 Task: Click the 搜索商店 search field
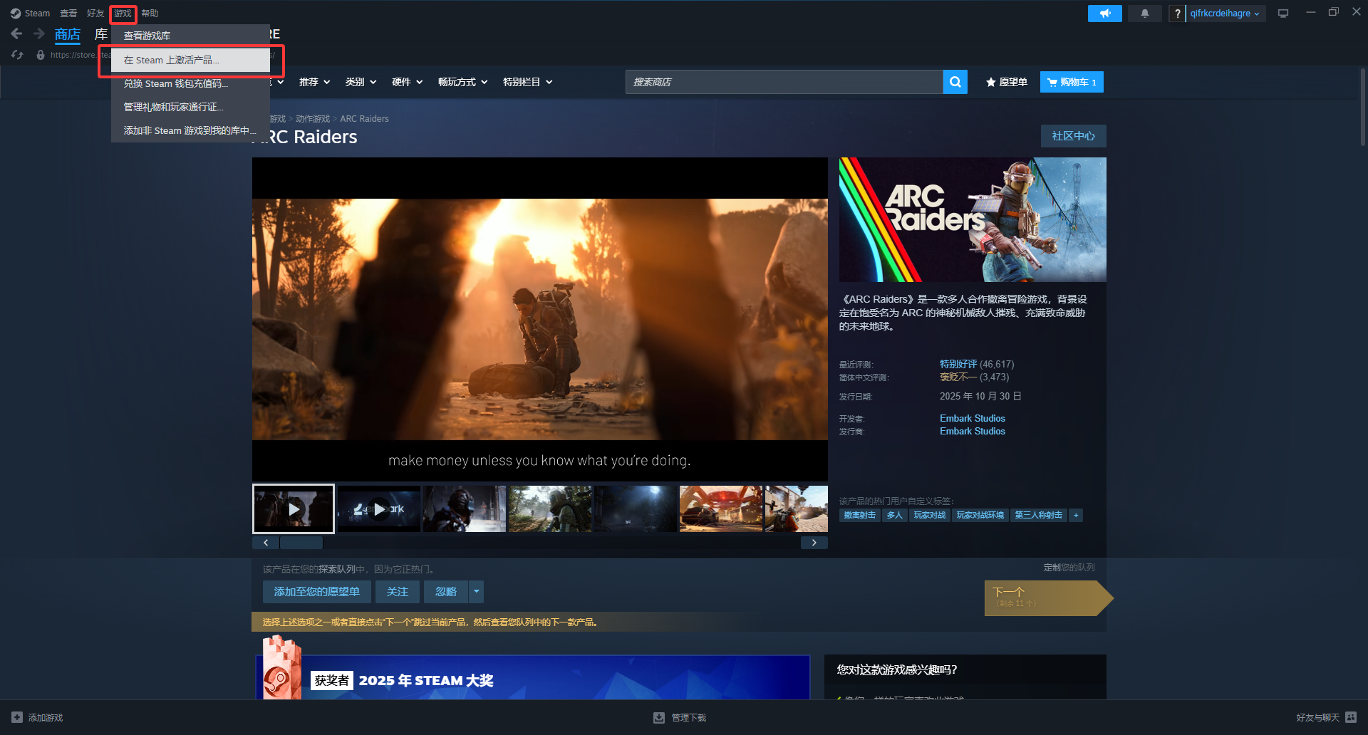[x=784, y=82]
